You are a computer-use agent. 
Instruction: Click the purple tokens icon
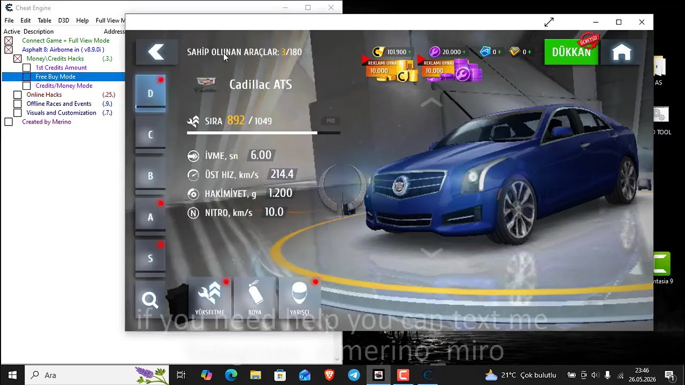pos(435,52)
